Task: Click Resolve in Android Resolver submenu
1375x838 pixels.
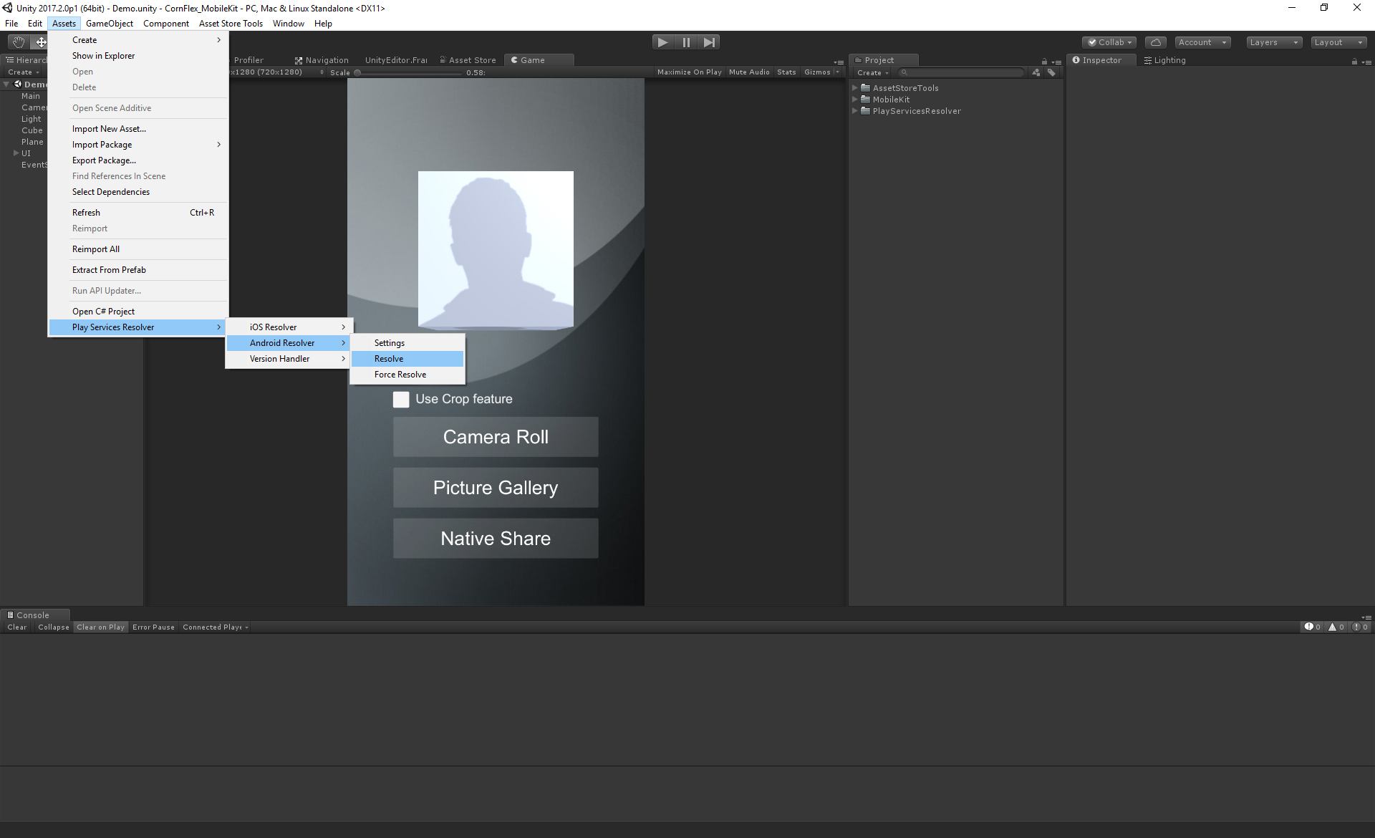Action: 407,359
